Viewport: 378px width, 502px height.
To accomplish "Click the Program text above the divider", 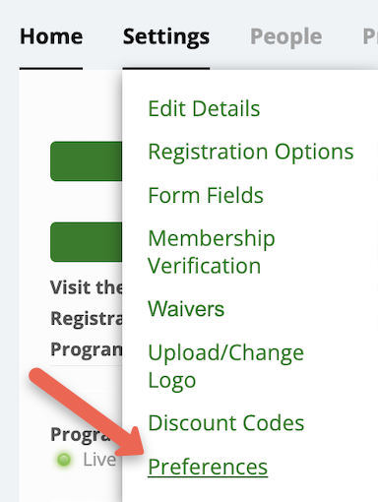I will click(87, 349).
